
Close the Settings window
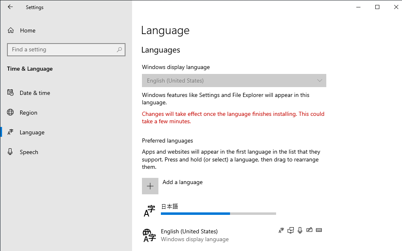click(396, 7)
